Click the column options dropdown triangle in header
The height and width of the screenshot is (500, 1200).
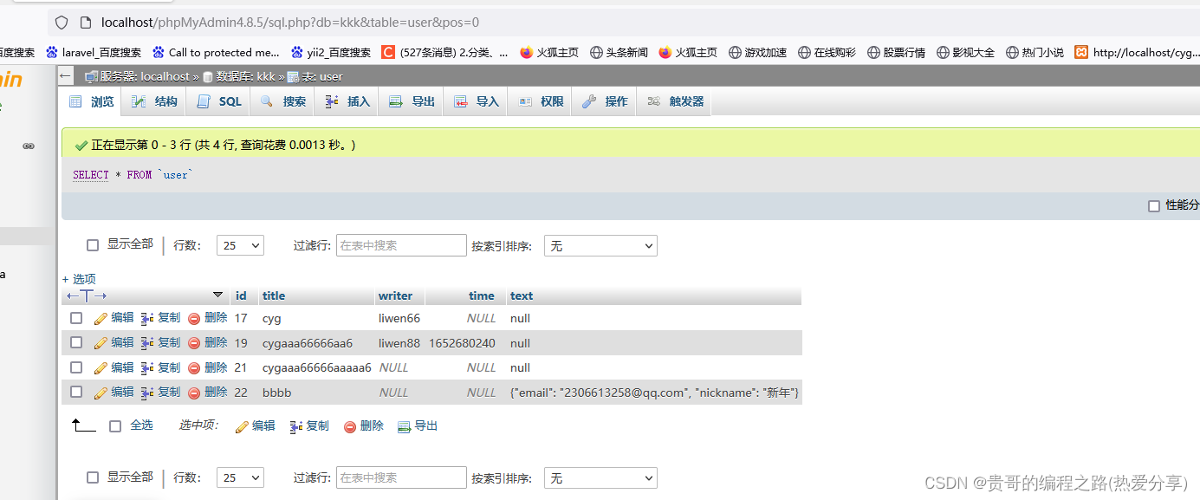[218, 295]
